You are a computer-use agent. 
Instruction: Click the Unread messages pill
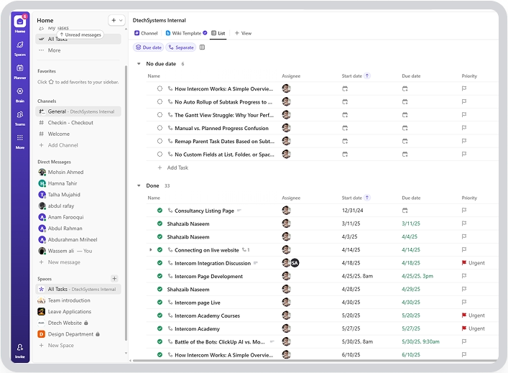(80, 34)
